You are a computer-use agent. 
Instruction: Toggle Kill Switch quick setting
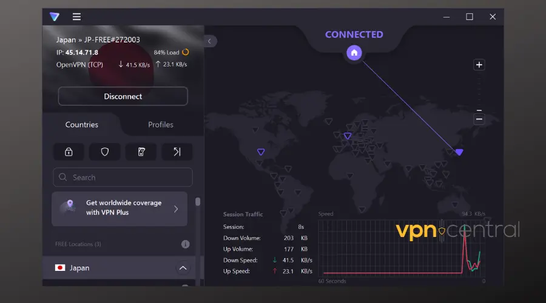tap(141, 151)
